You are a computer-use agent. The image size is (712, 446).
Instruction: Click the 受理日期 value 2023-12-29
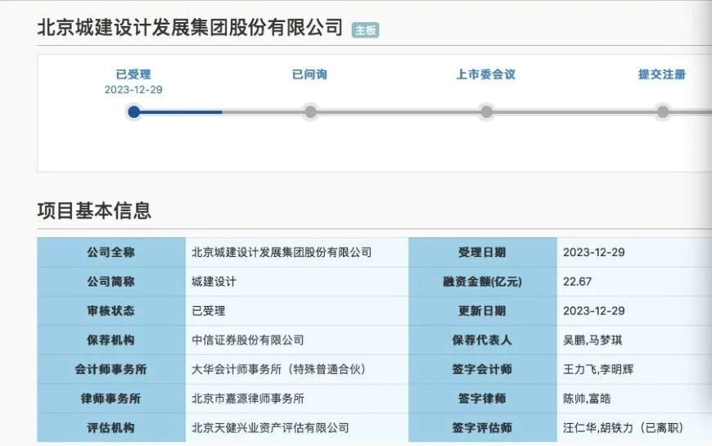pyautogui.click(x=594, y=252)
